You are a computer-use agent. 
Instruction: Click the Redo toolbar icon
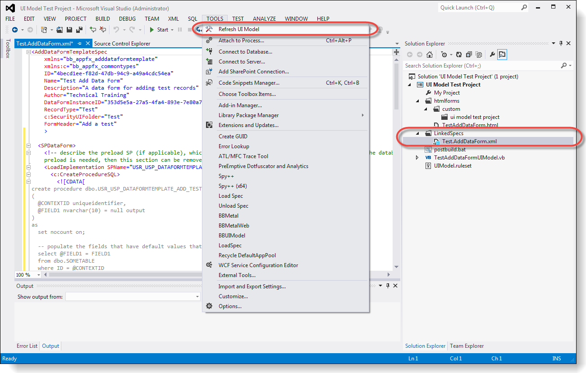point(132,30)
